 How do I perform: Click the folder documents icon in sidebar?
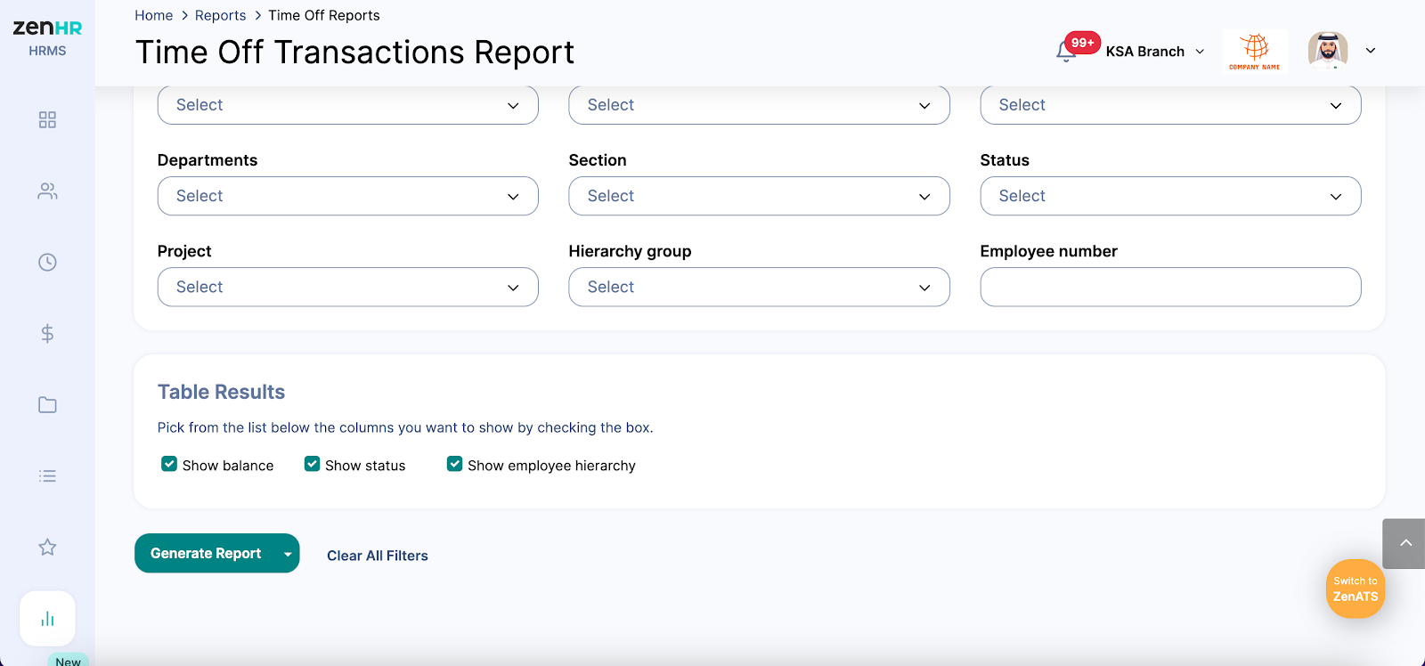click(47, 405)
